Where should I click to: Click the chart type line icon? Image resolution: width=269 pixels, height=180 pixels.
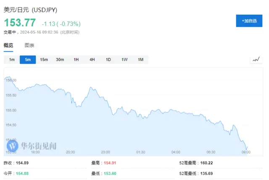click(x=256, y=60)
